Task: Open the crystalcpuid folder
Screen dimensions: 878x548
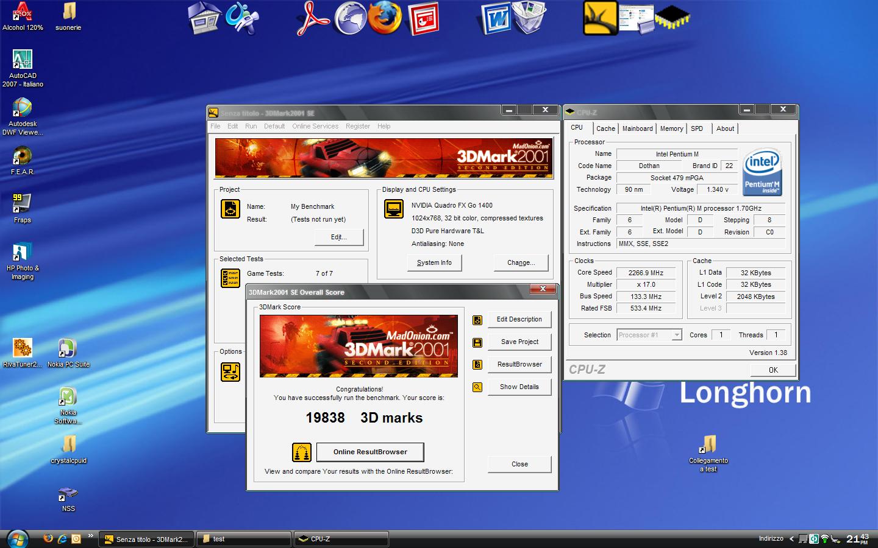Action: click(x=68, y=449)
